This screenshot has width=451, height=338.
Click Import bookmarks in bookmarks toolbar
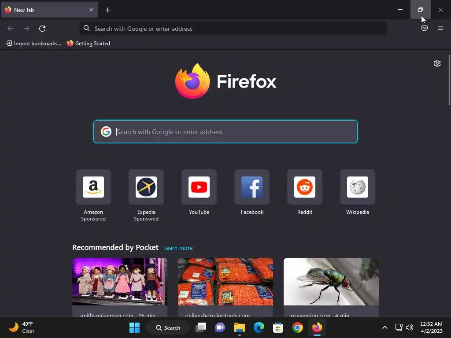(33, 44)
